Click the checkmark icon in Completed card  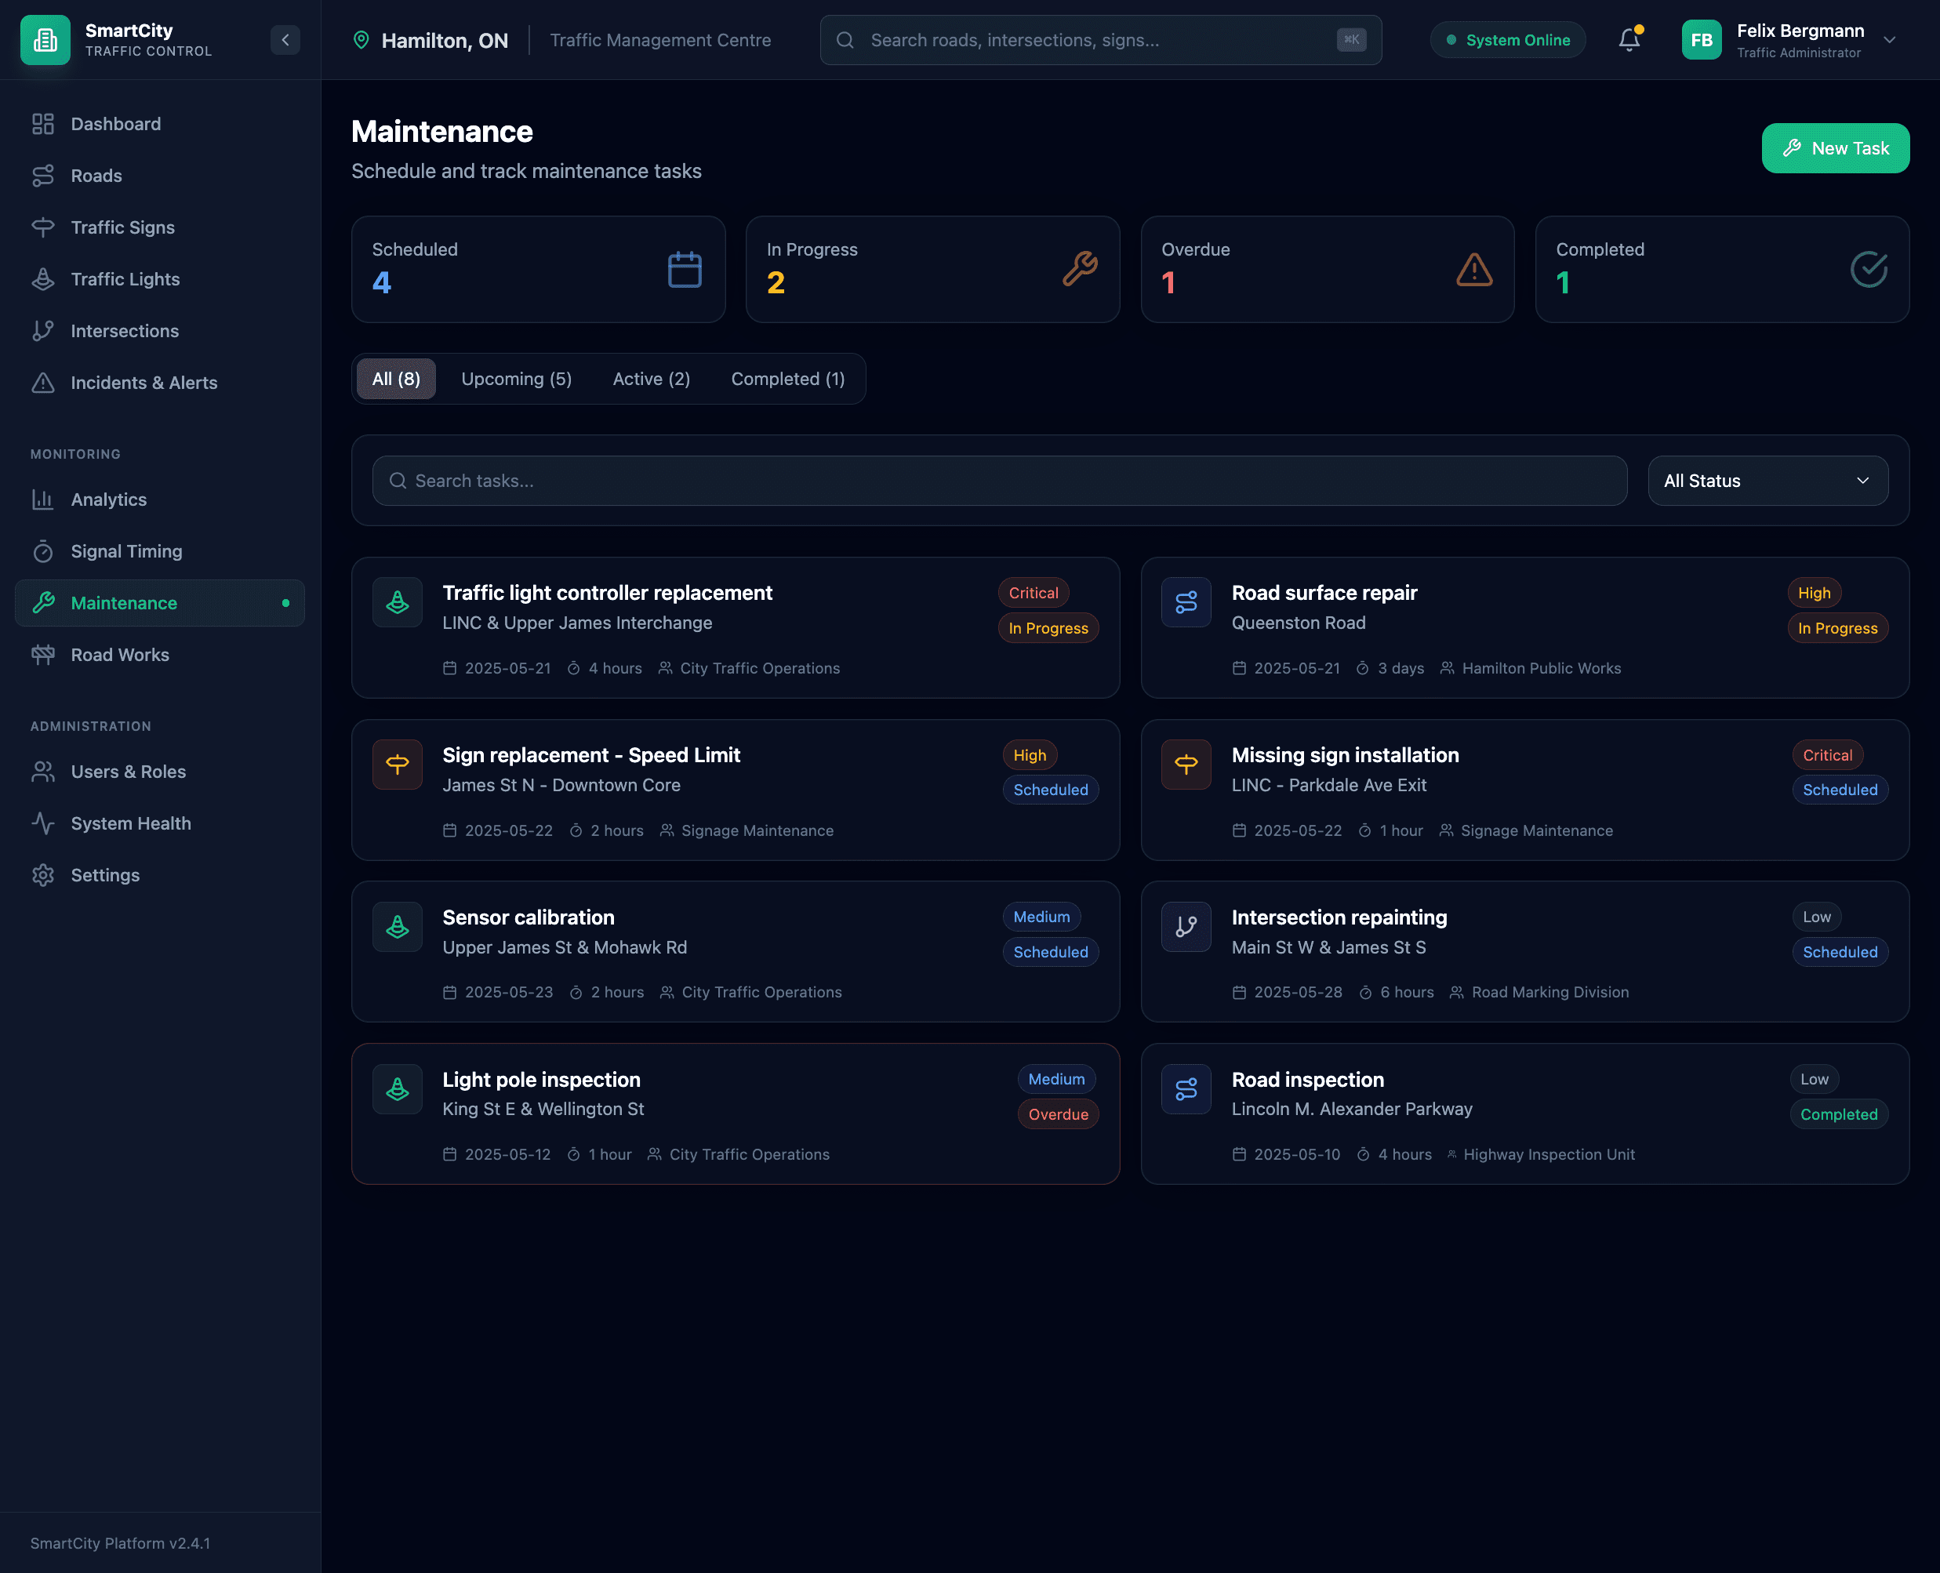pyautogui.click(x=1868, y=269)
